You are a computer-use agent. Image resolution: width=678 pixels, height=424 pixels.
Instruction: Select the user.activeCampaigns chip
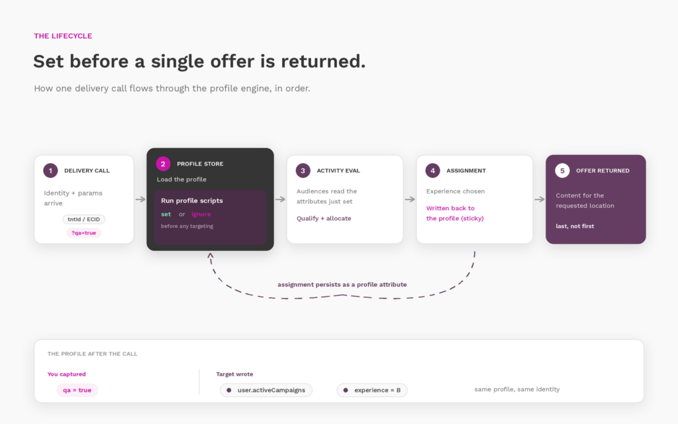(x=266, y=390)
